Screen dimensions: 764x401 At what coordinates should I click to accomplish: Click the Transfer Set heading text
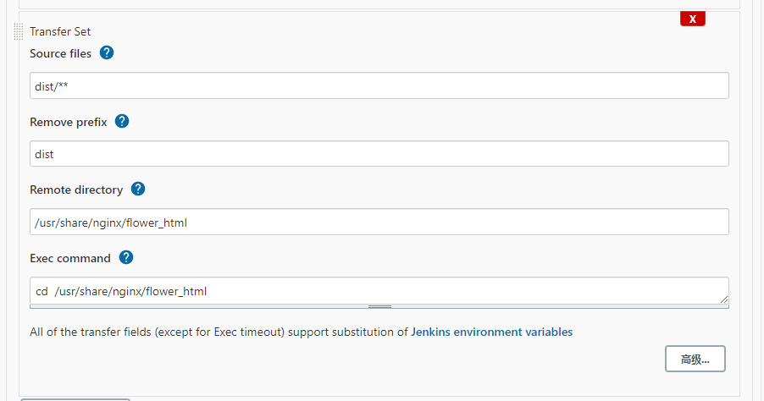(x=60, y=31)
